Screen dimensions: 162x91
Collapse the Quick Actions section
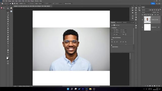111,47
